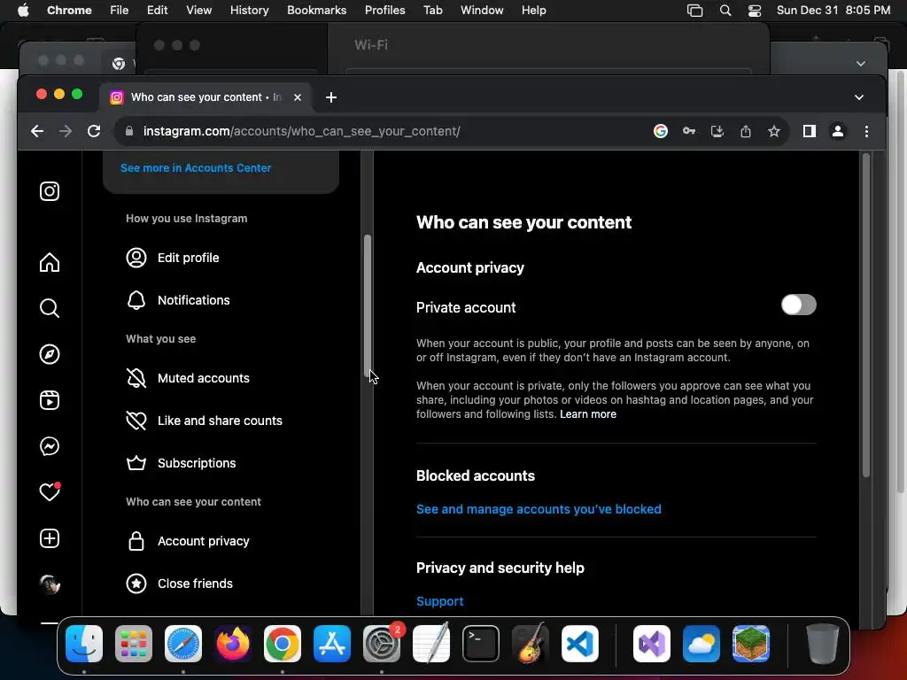Open Terminal from the Dock
Screen dimensions: 907x680
point(481,643)
